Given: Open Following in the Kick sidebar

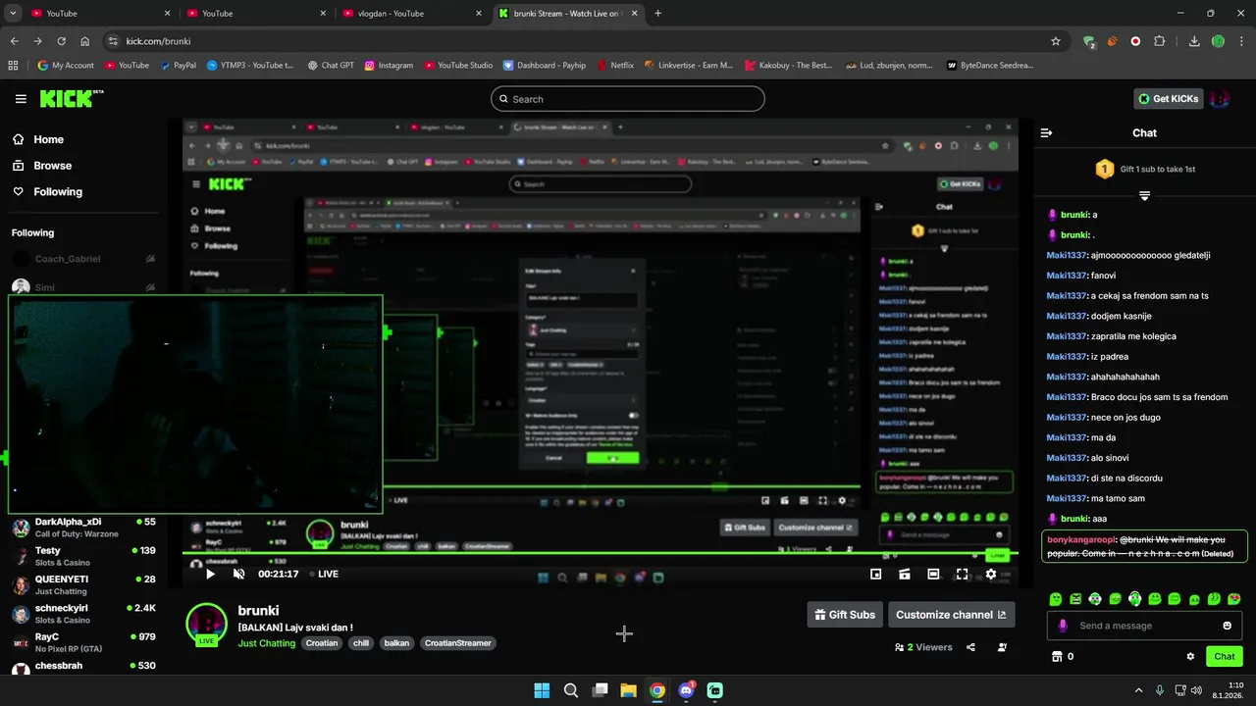Looking at the screenshot, I should coord(48,192).
